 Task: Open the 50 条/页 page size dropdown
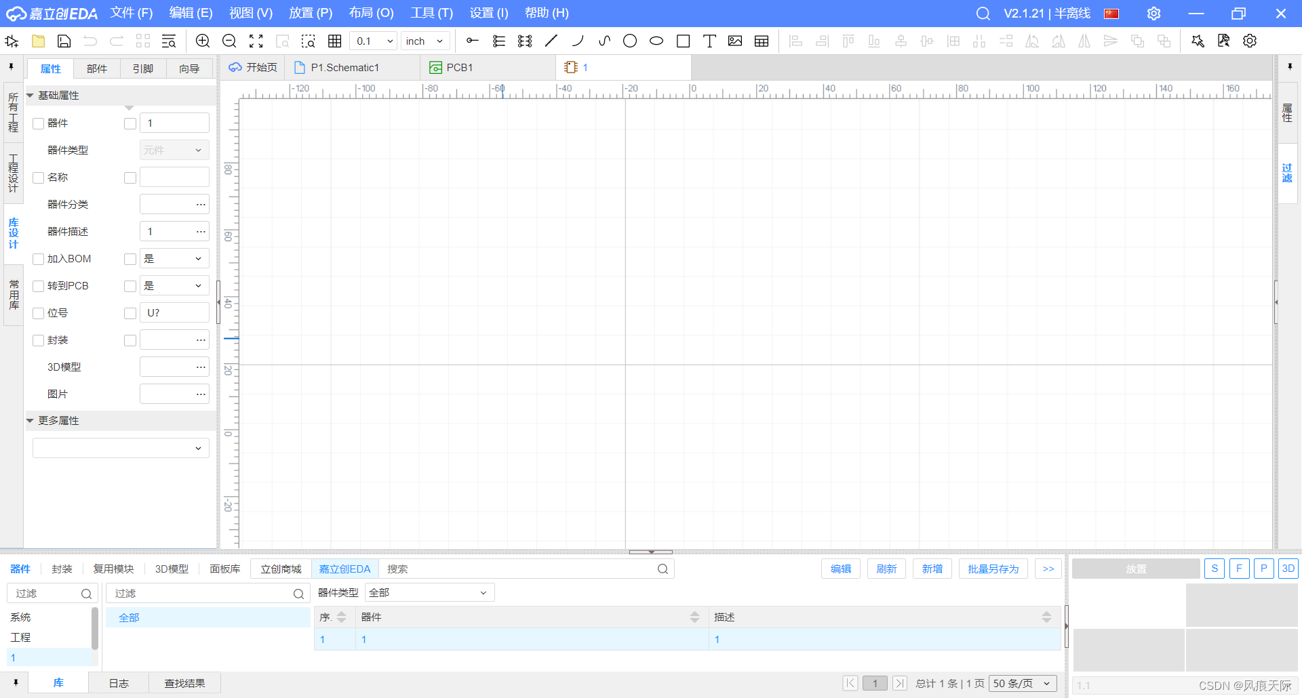[1023, 683]
